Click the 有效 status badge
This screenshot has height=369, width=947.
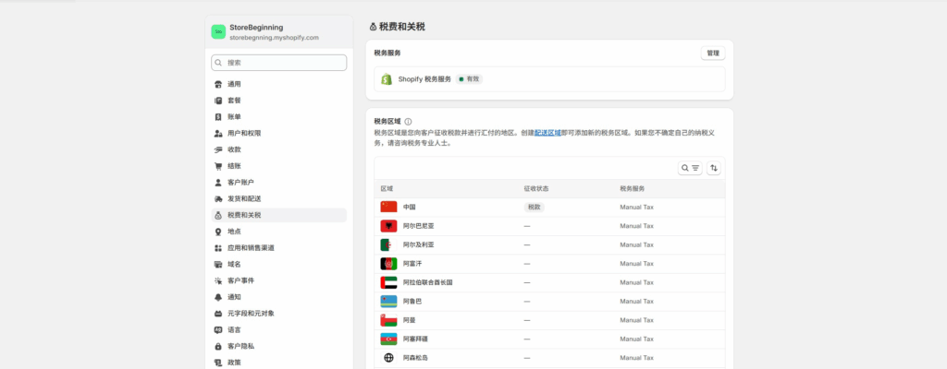click(x=469, y=79)
